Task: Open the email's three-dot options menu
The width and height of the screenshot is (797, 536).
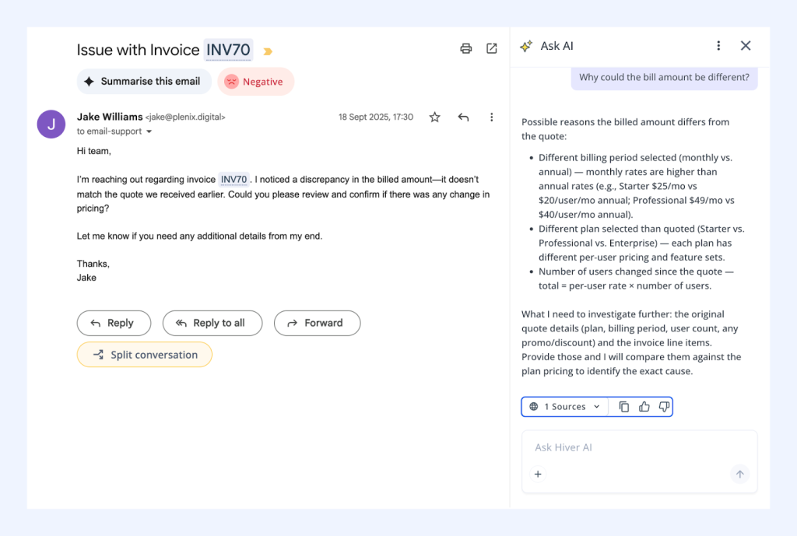Action: coord(491,117)
